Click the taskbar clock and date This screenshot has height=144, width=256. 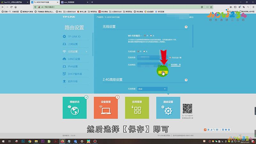coord(245,141)
